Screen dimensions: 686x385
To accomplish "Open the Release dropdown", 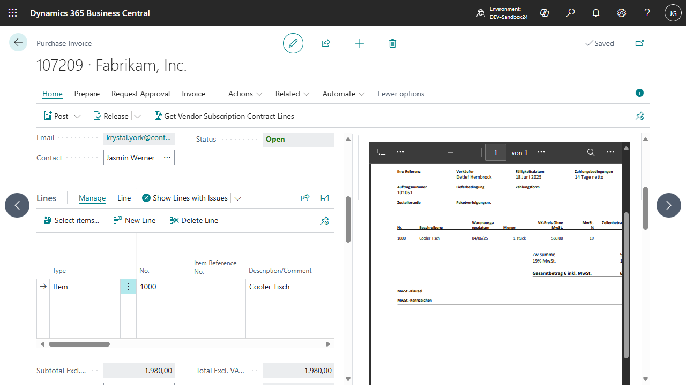I will [x=138, y=115].
